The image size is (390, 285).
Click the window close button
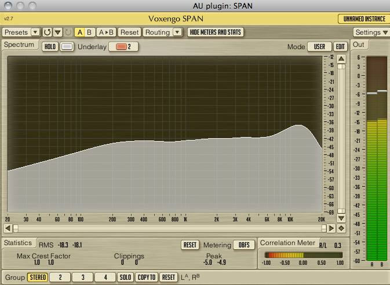(8, 5)
